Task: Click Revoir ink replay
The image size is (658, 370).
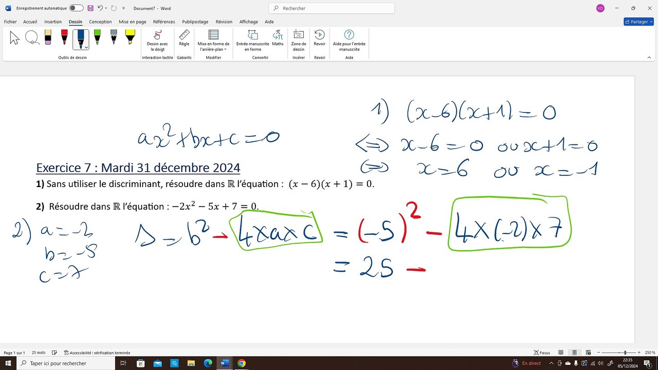Action: pos(320,38)
